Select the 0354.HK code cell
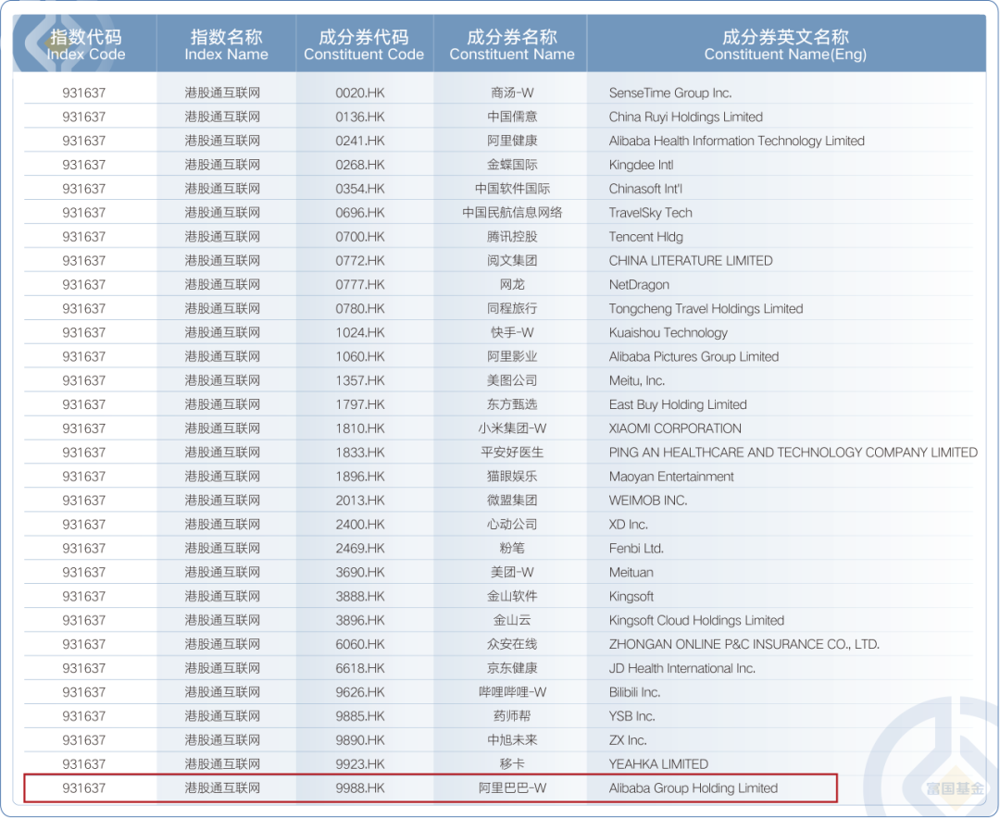 360,190
